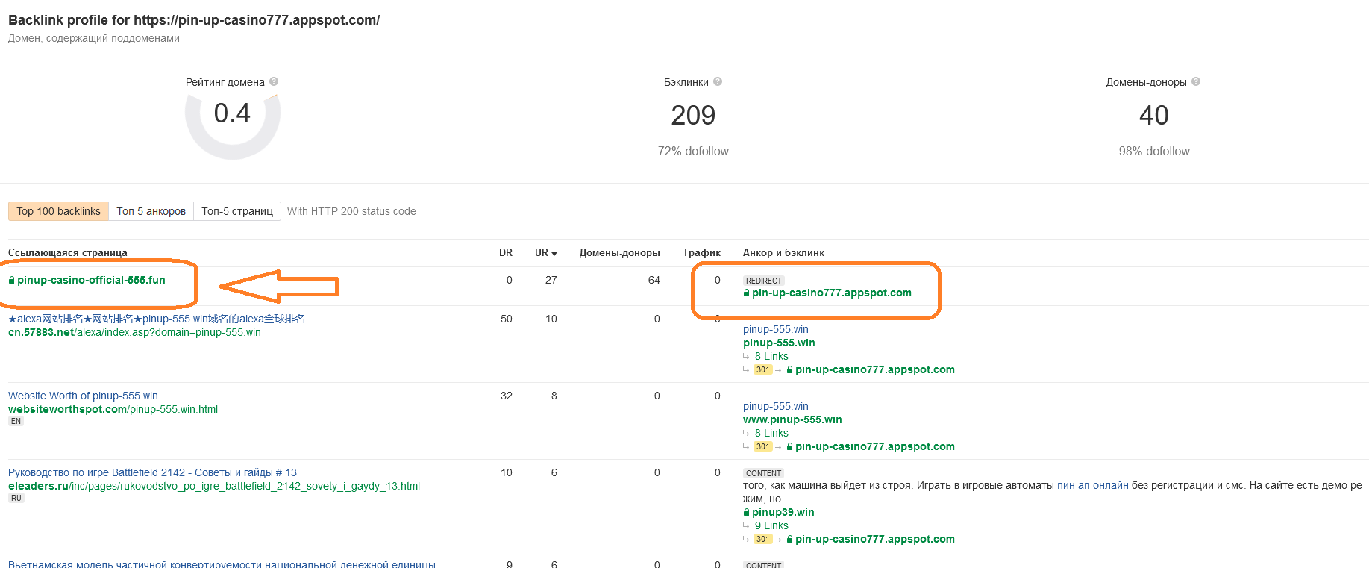Click lock icon beside pinup-casino-official-555.fun

[x=12, y=280]
